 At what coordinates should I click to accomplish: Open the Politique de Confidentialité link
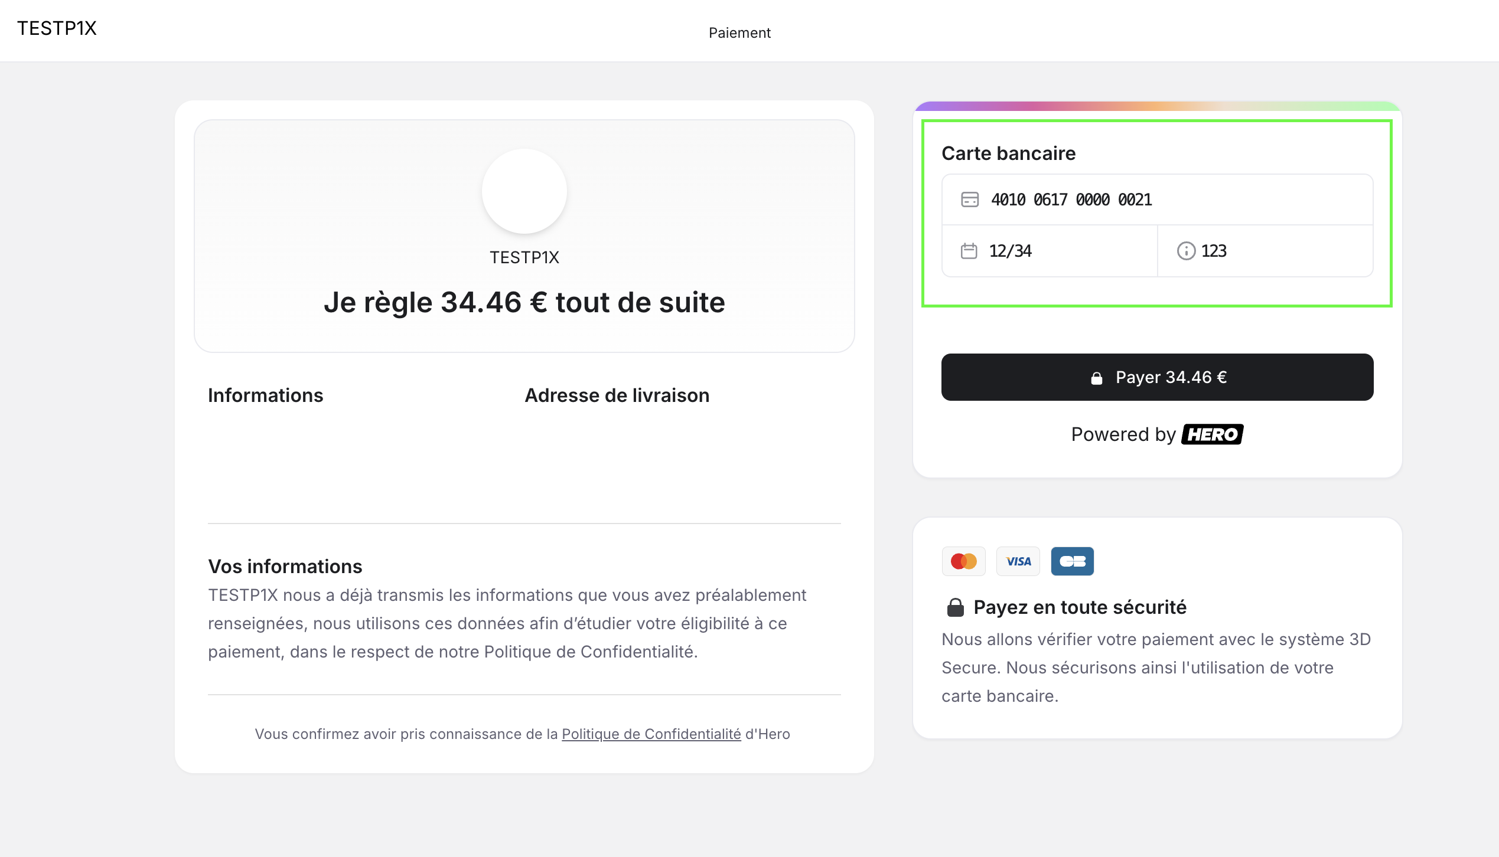650,734
